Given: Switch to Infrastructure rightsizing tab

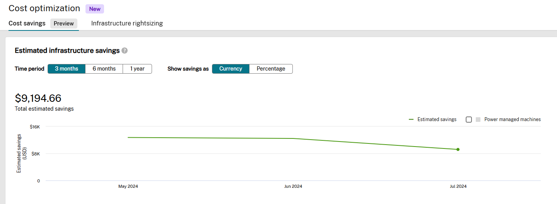Looking at the screenshot, I should (127, 24).
